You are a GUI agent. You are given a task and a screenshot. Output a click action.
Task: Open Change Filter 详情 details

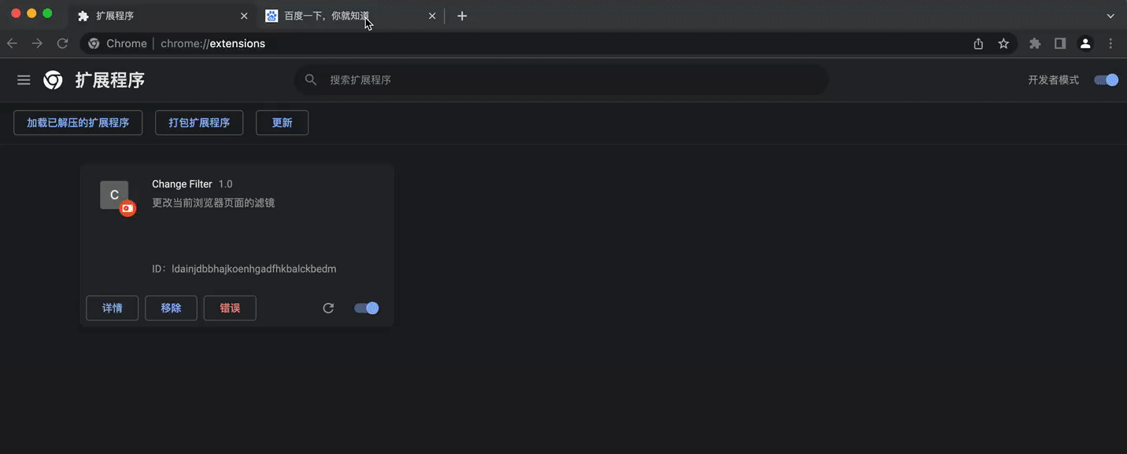pyautogui.click(x=113, y=308)
